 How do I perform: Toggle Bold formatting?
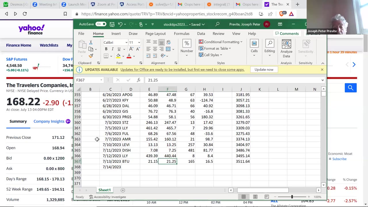click(x=106, y=49)
